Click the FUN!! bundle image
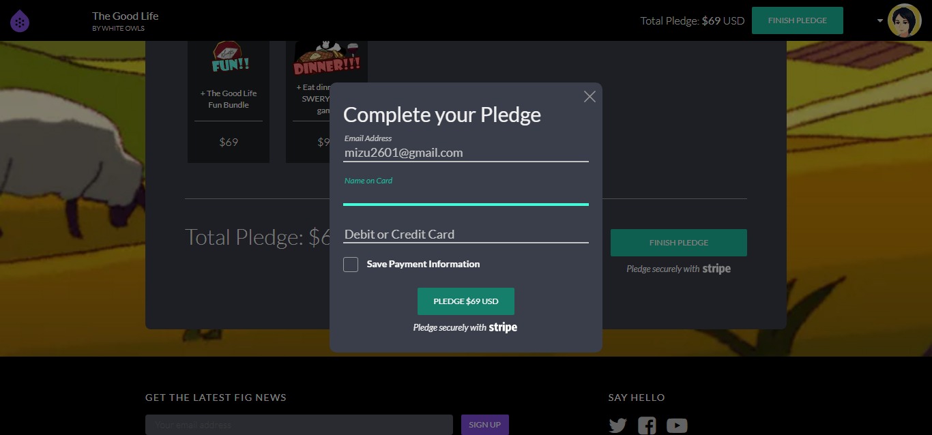This screenshot has width=932, height=435. coord(229,58)
